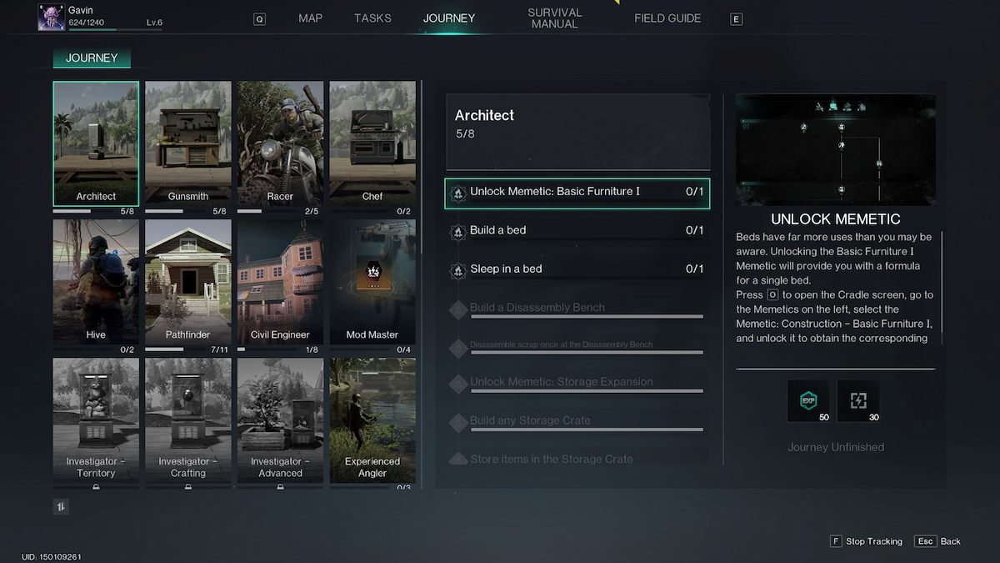Click the E shortcut key icon near Field Guide
Screen dimensions: 1000x563
tap(736, 18)
